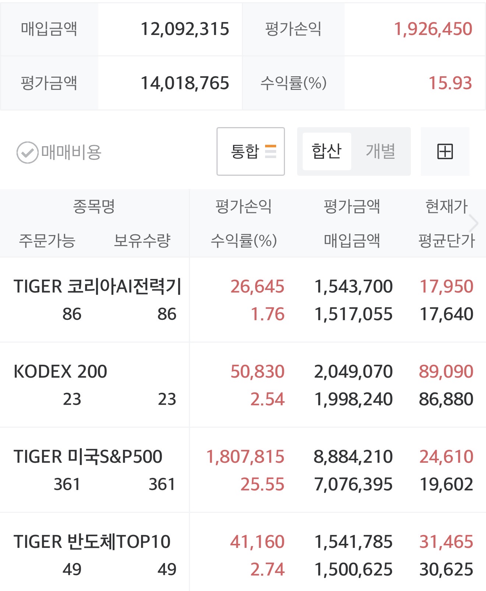
Task: Click the 보유수량 column header
Action: 142,241
